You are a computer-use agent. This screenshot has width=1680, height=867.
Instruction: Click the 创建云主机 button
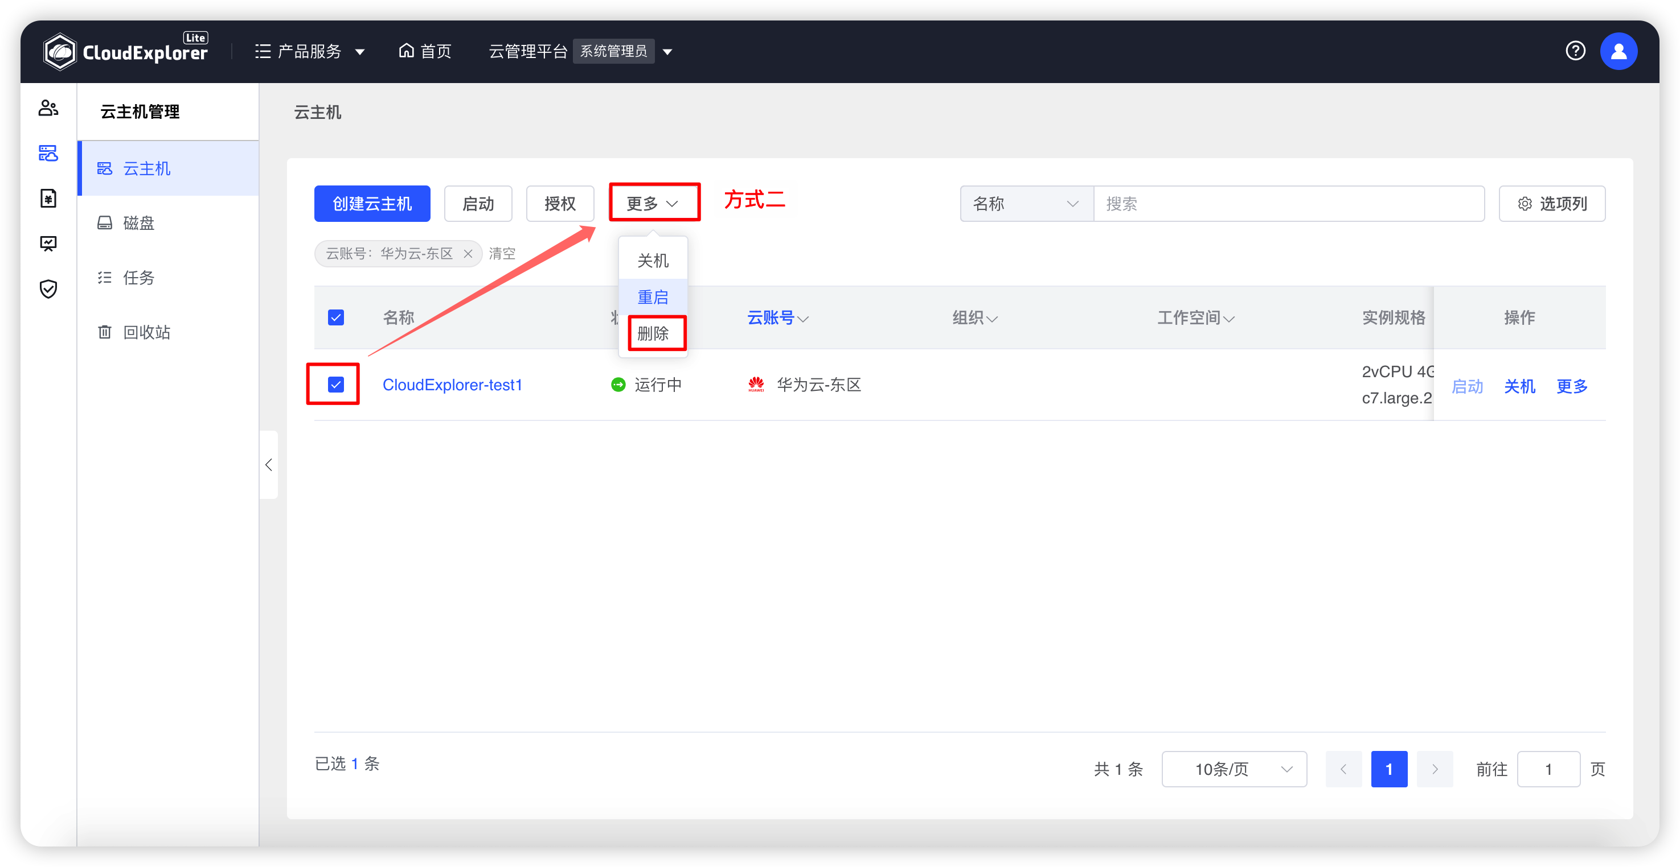[372, 203]
